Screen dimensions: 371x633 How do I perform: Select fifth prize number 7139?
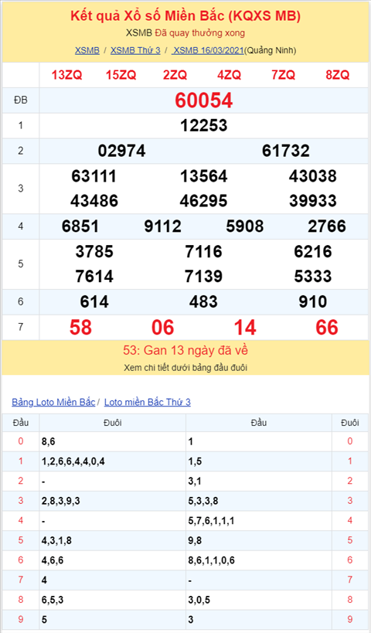pos(204,276)
